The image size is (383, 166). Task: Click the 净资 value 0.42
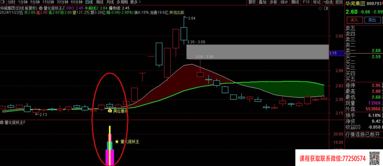(x=376, y=121)
